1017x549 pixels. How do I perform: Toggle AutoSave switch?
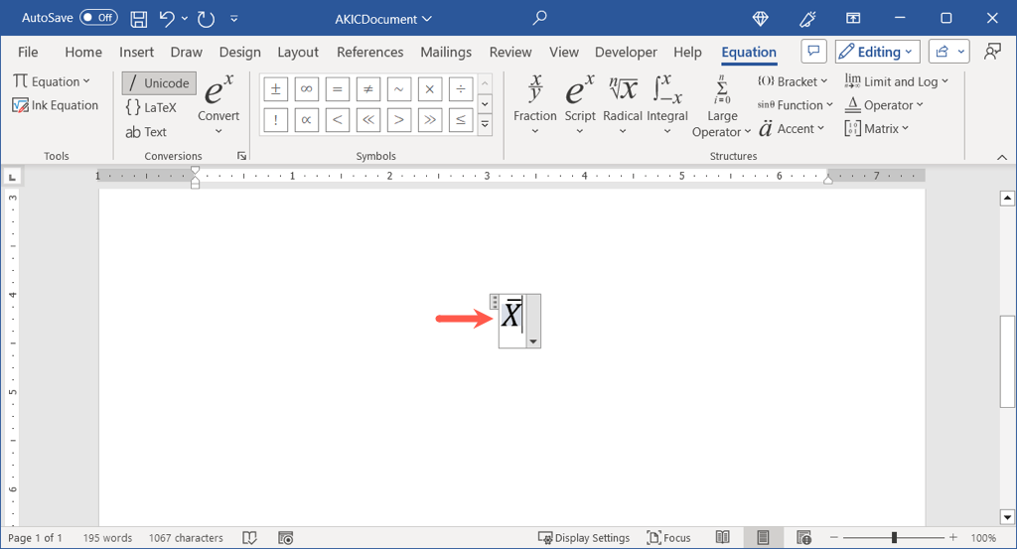(98, 18)
